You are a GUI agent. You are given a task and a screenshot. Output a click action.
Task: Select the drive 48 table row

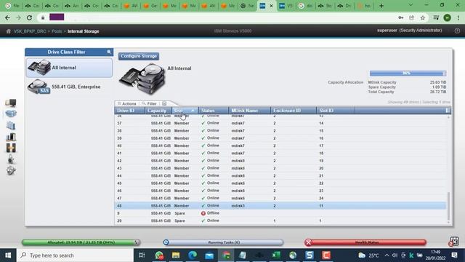[280, 205]
